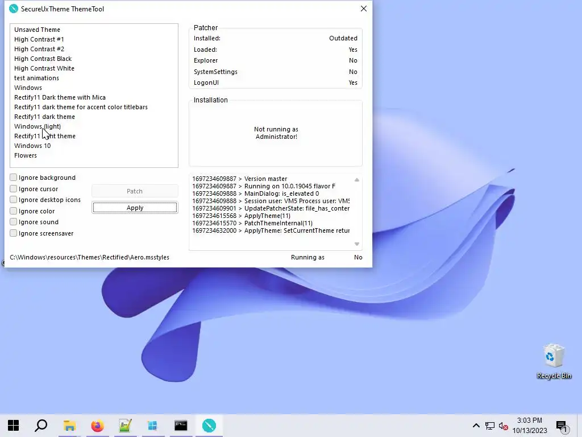This screenshot has height=437, width=582.
Task: Open the notepad chart app on taskbar
Action: tap(125, 426)
